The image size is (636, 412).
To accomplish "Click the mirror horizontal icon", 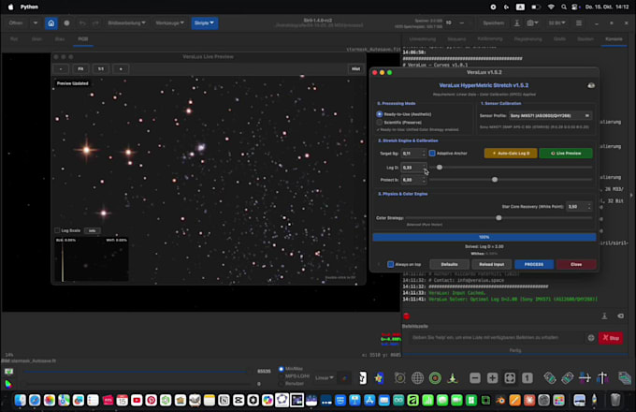I will click(585, 378).
